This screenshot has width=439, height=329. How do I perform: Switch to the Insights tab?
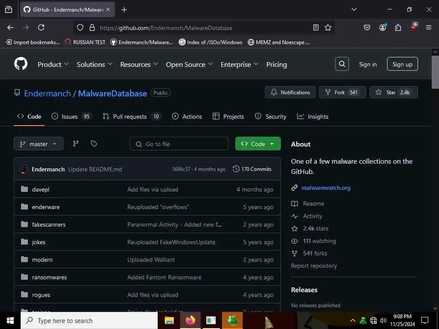pyautogui.click(x=313, y=117)
